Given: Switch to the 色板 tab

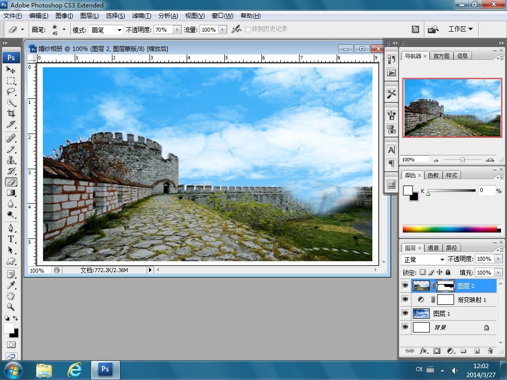Looking at the screenshot, I should coord(433,175).
